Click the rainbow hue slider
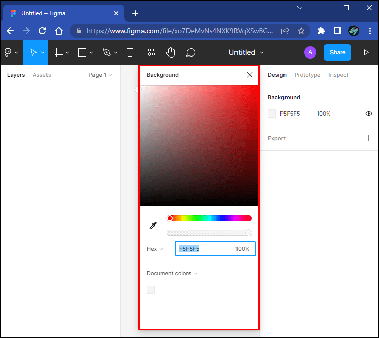The image size is (379, 338). (209, 218)
